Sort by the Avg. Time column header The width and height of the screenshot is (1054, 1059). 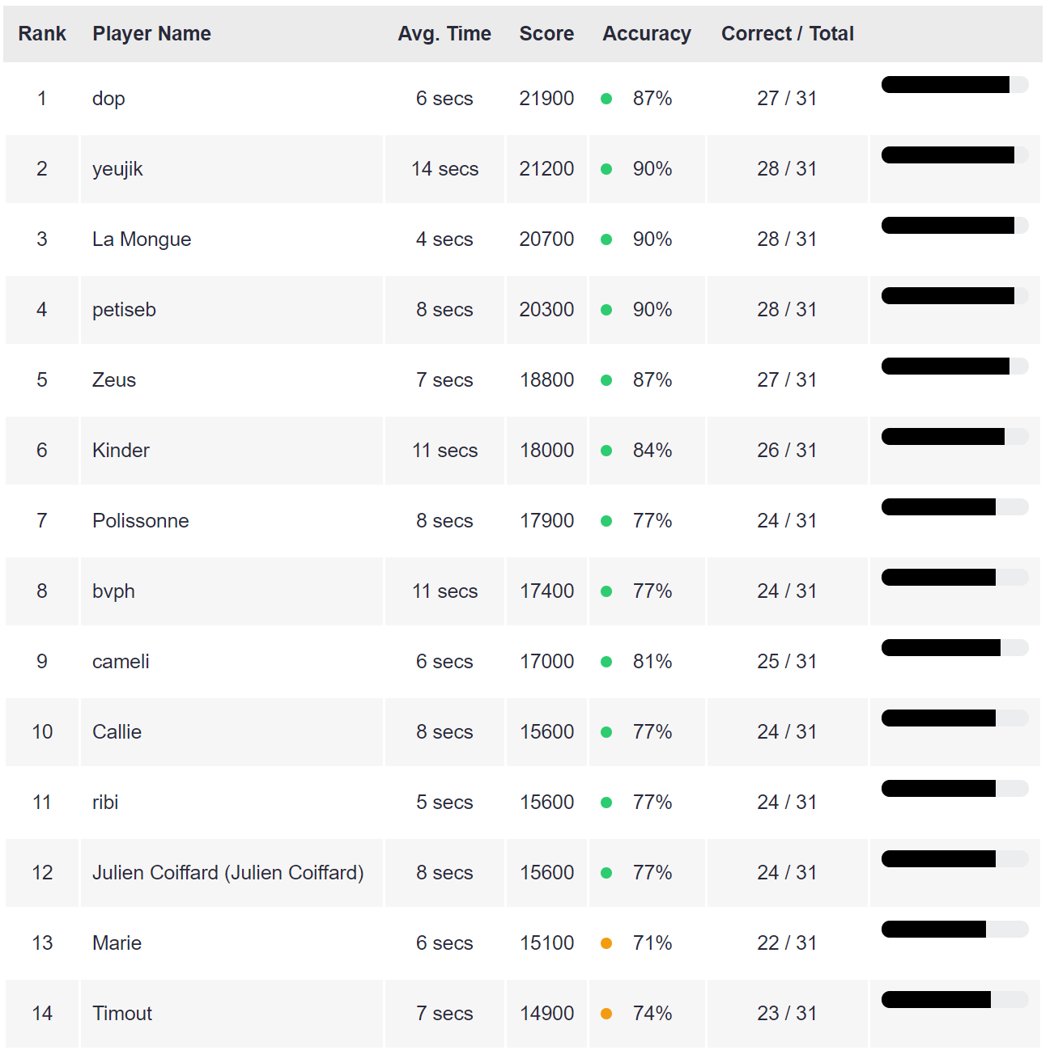point(444,34)
